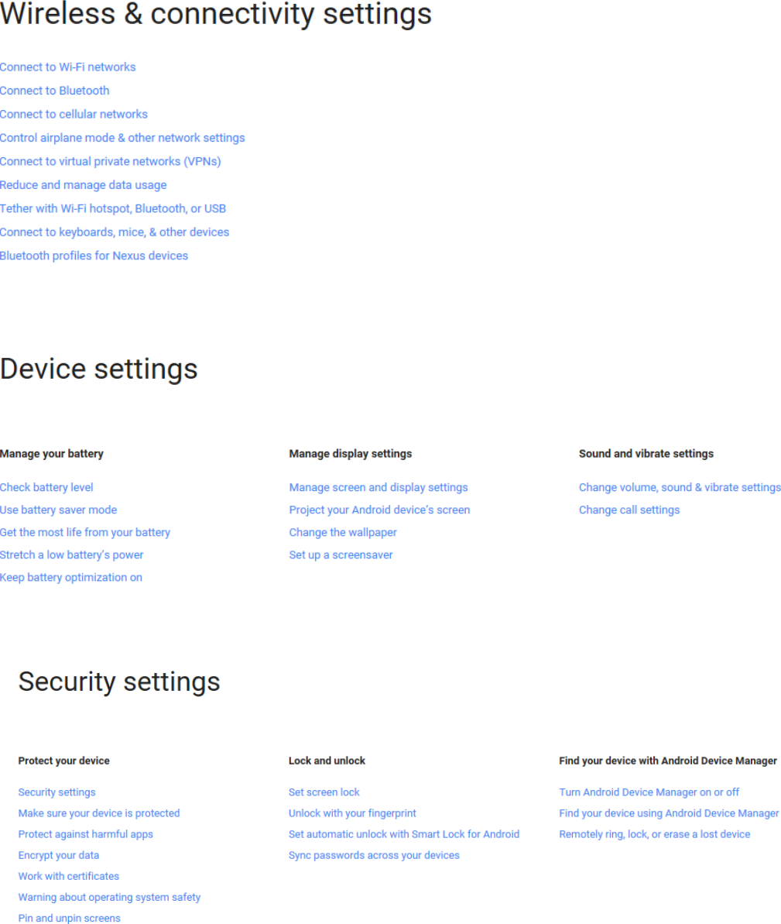This screenshot has width=781, height=924.
Task: Open Manage screen and display settings
Action: (379, 487)
